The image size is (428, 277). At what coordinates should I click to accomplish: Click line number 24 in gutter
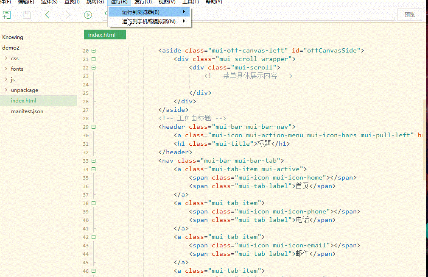click(86, 85)
